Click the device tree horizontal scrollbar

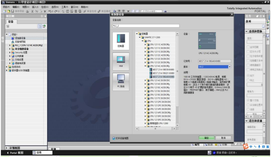[156, 129]
